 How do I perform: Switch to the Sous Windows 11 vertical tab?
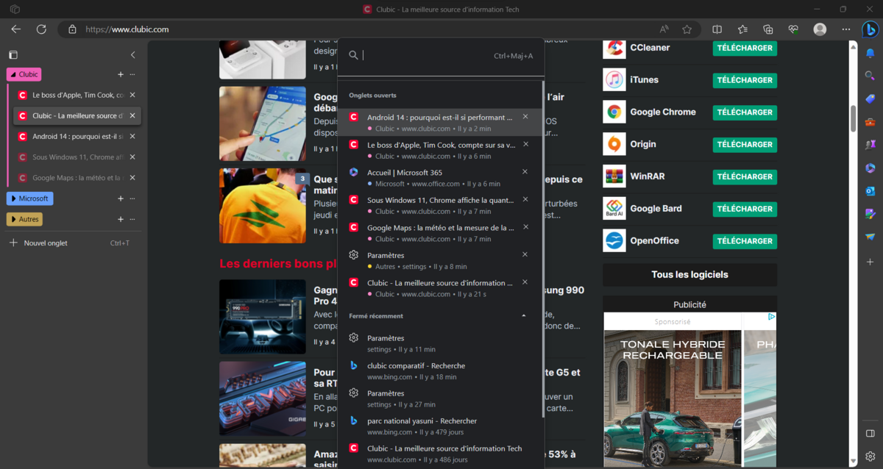point(77,157)
